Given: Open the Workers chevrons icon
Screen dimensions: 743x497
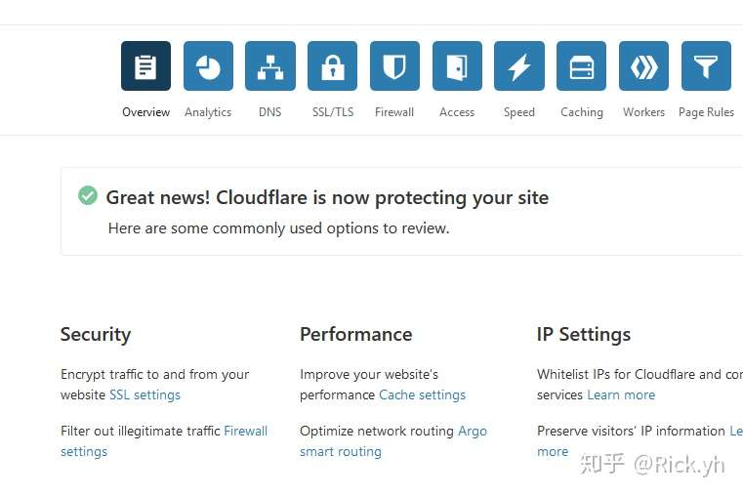Looking at the screenshot, I should 644,65.
